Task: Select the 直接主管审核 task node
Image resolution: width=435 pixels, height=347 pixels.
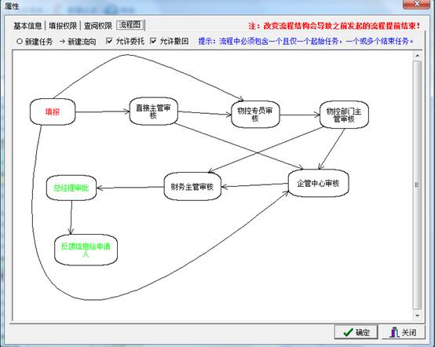Action: 153,111
